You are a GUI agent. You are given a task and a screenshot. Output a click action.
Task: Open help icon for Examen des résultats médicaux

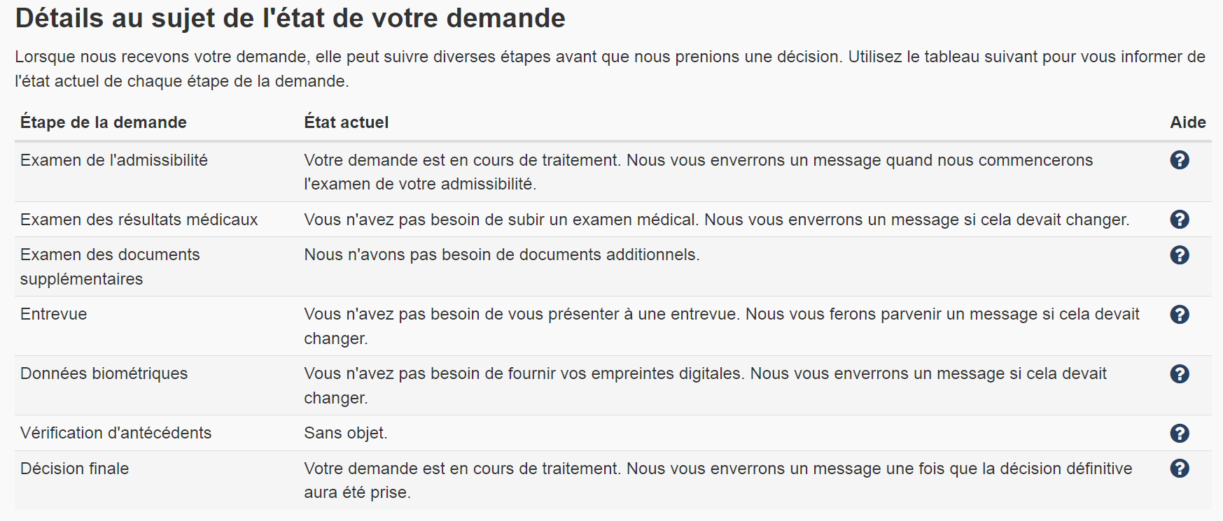coord(1180,220)
